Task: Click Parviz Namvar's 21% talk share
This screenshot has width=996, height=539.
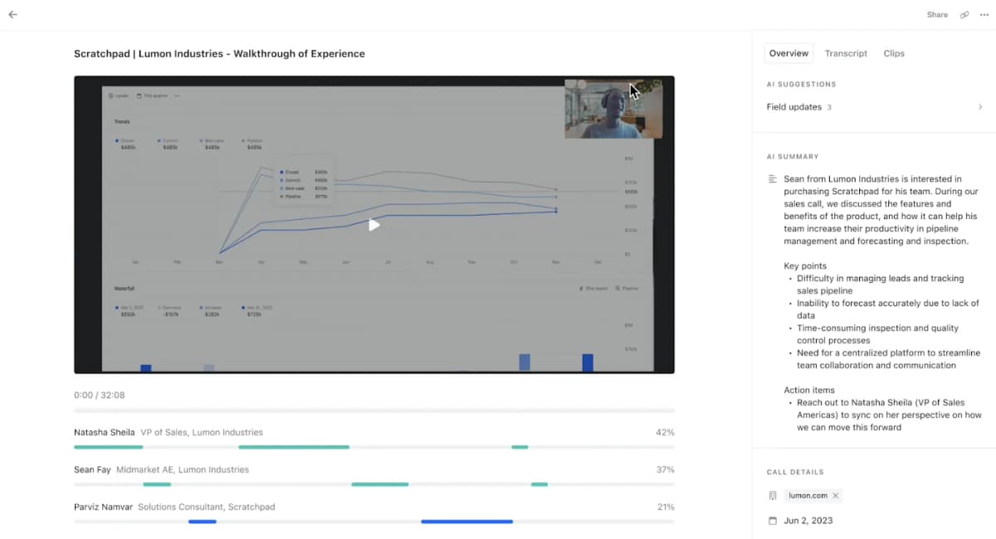Action: pos(666,507)
